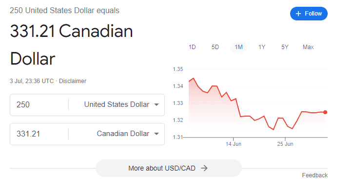
Task: Click the red endpoint dot on chart
Action: [x=325, y=112]
